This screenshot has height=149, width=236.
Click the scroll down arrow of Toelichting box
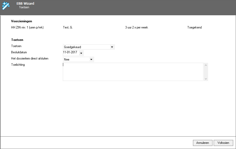coord(206,79)
